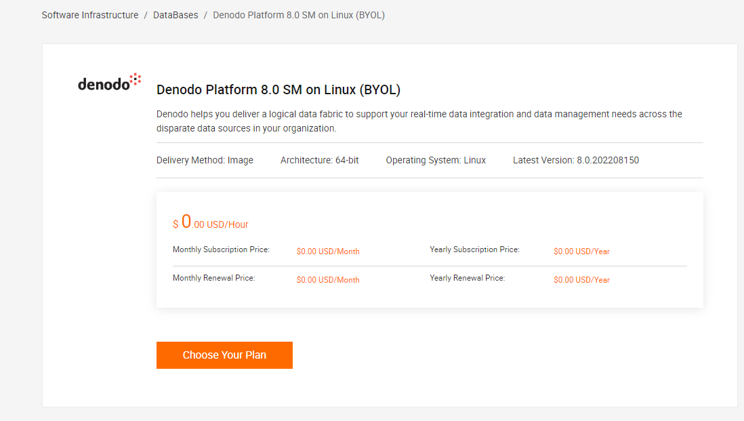Click the $0.00 USD/Hour price
744x421 pixels.
(x=211, y=222)
